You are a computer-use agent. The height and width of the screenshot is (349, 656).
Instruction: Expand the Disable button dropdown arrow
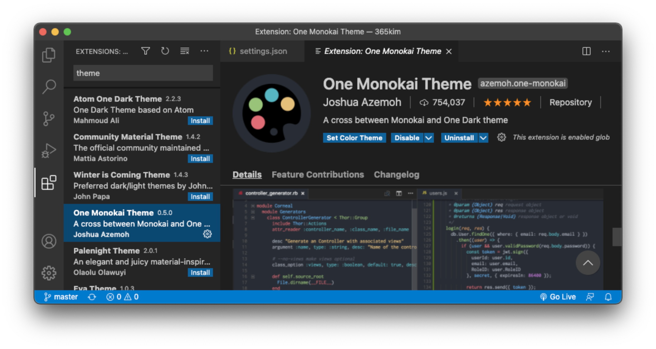pyautogui.click(x=429, y=138)
